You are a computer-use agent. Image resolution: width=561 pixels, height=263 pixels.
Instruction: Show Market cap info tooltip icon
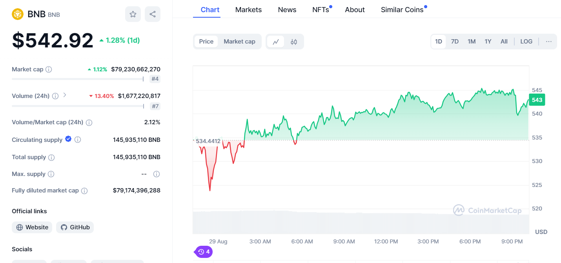click(49, 69)
